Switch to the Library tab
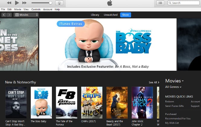Screen dimensions: 201x127 point(95,15)
